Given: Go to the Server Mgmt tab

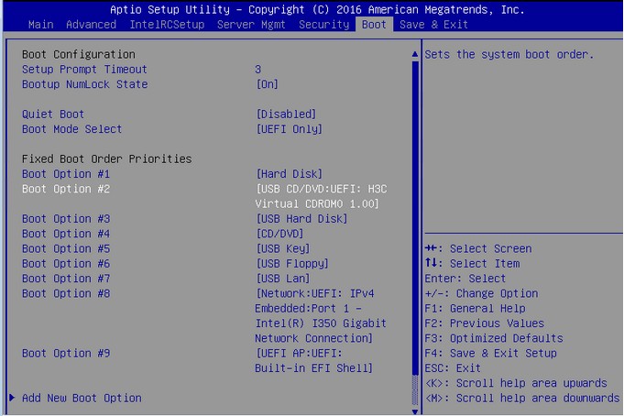Looking at the screenshot, I should tap(251, 25).
